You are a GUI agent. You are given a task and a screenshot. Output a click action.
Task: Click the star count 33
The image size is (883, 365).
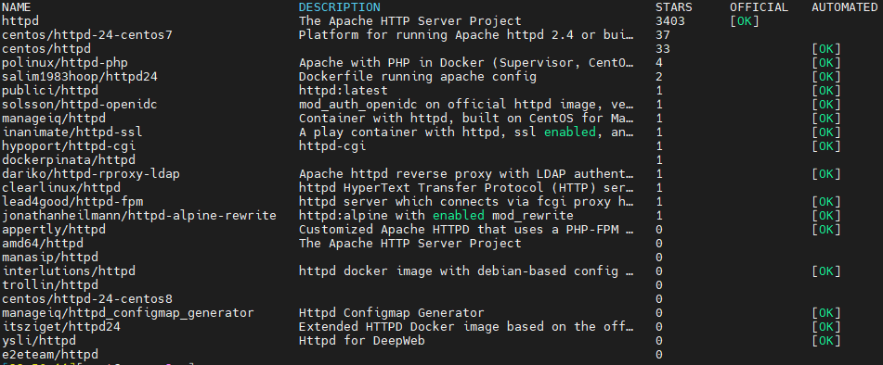click(663, 49)
